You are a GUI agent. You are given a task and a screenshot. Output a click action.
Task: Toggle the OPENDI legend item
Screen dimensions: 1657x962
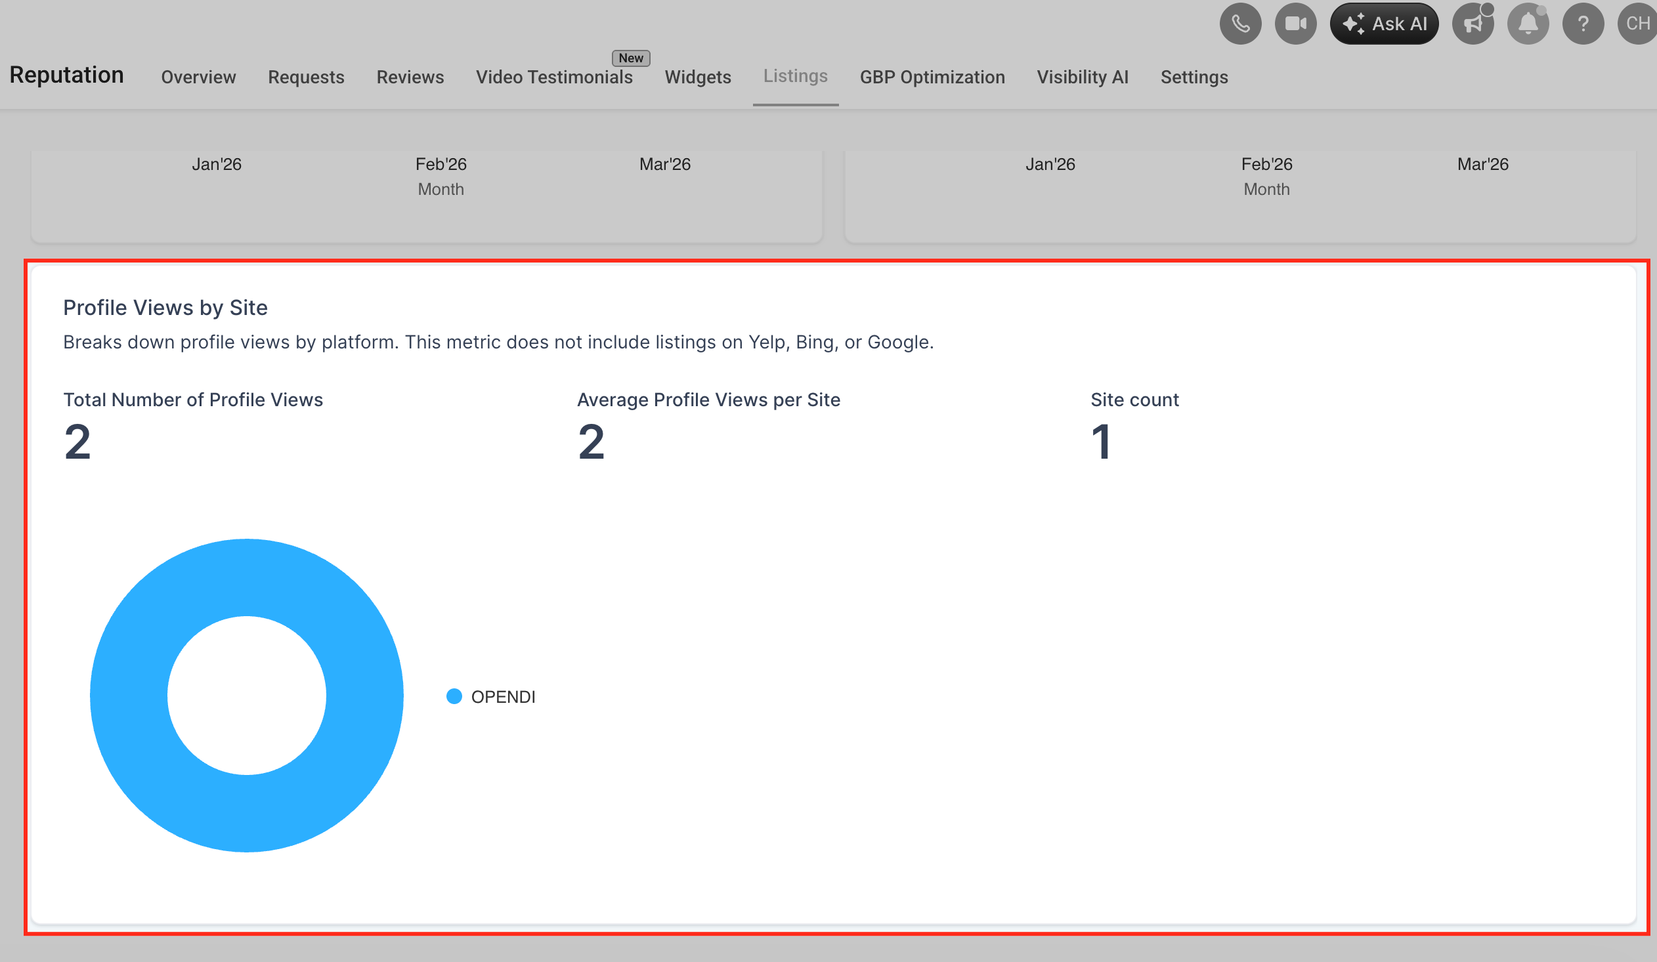tap(503, 696)
